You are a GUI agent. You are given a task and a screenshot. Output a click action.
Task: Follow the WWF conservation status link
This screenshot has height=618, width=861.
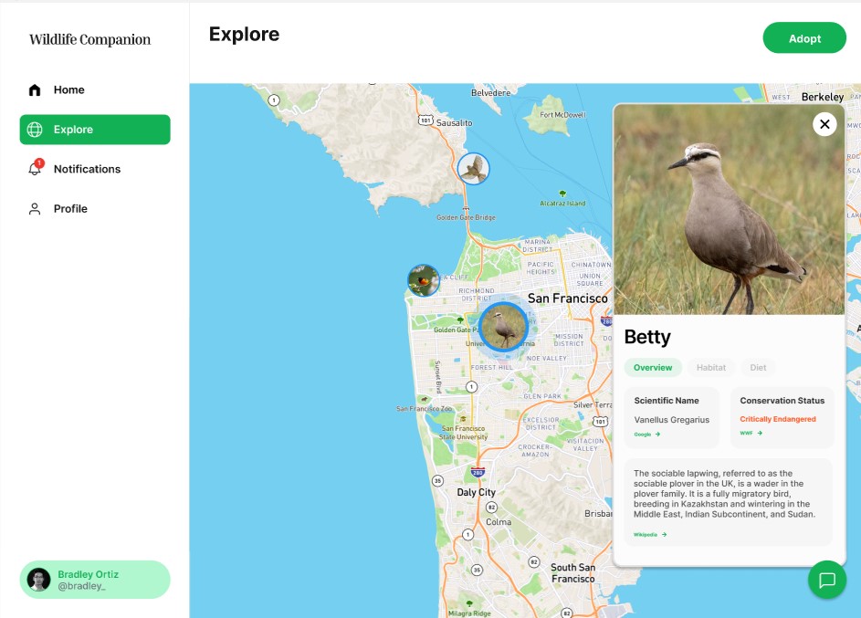coord(747,433)
